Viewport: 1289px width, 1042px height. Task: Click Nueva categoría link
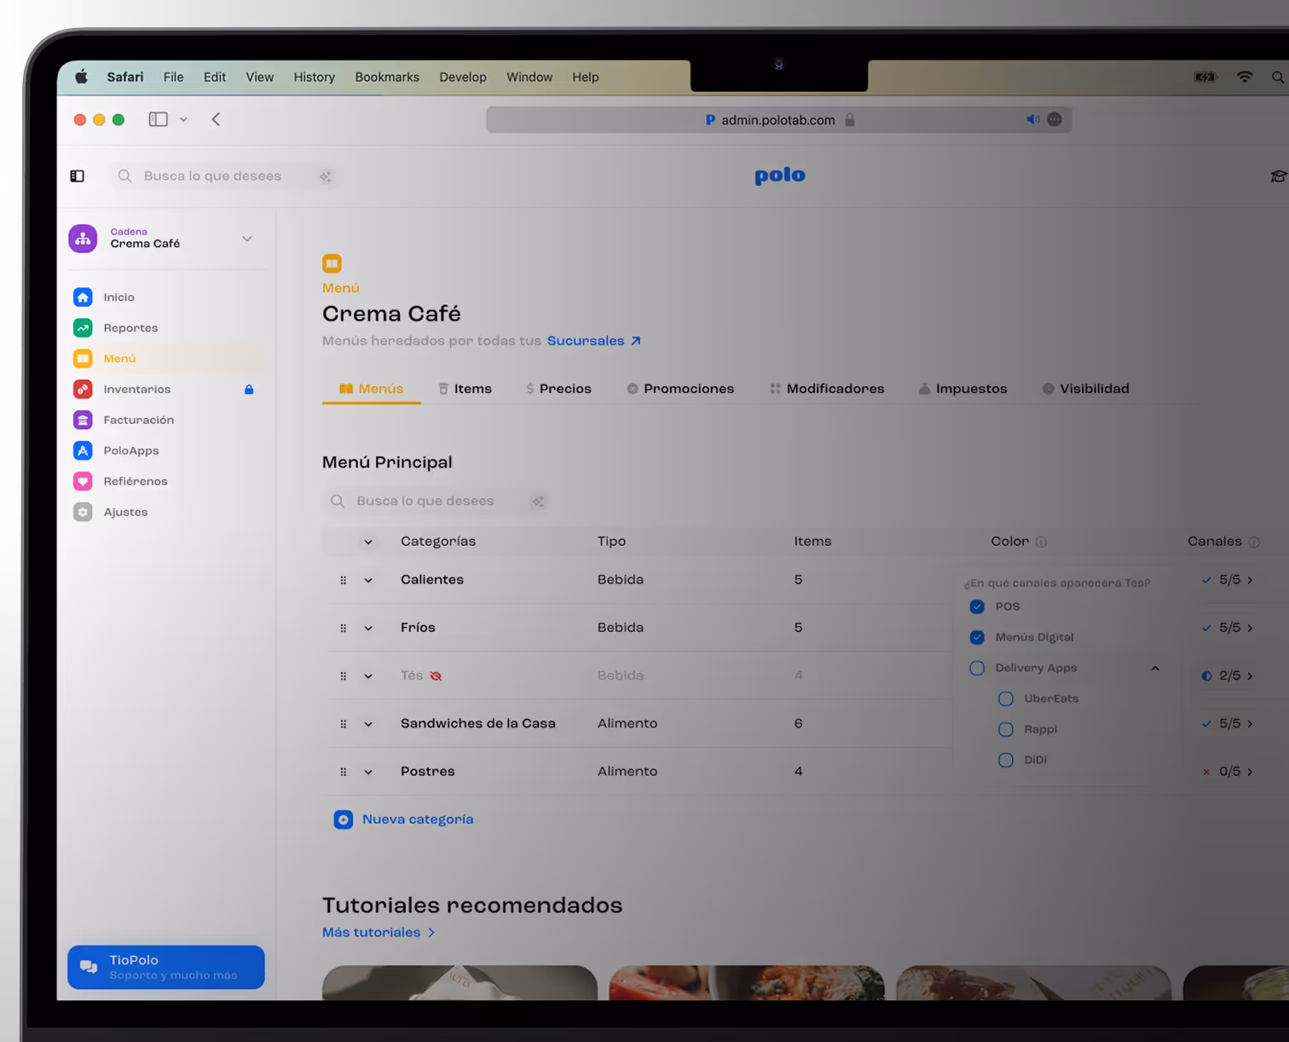(418, 819)
